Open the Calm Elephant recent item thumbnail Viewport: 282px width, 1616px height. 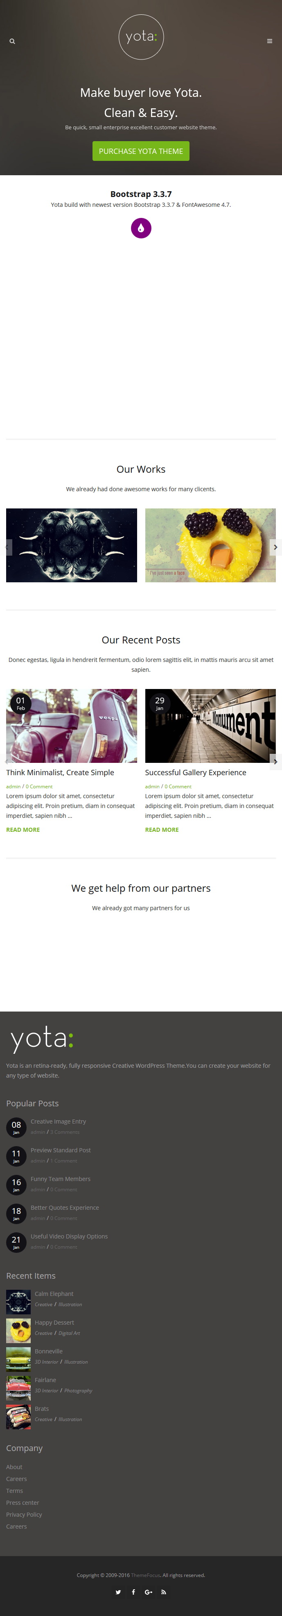click(x=18, y=1302)
